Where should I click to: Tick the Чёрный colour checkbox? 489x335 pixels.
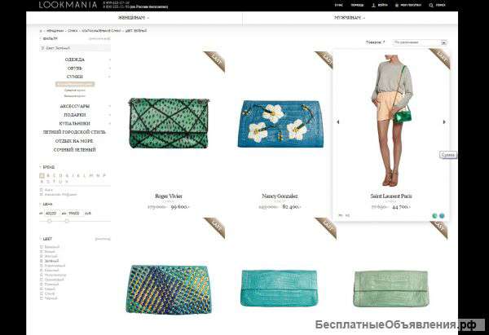[42, 298]
